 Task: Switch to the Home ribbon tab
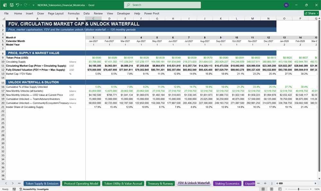click(18, 13)
